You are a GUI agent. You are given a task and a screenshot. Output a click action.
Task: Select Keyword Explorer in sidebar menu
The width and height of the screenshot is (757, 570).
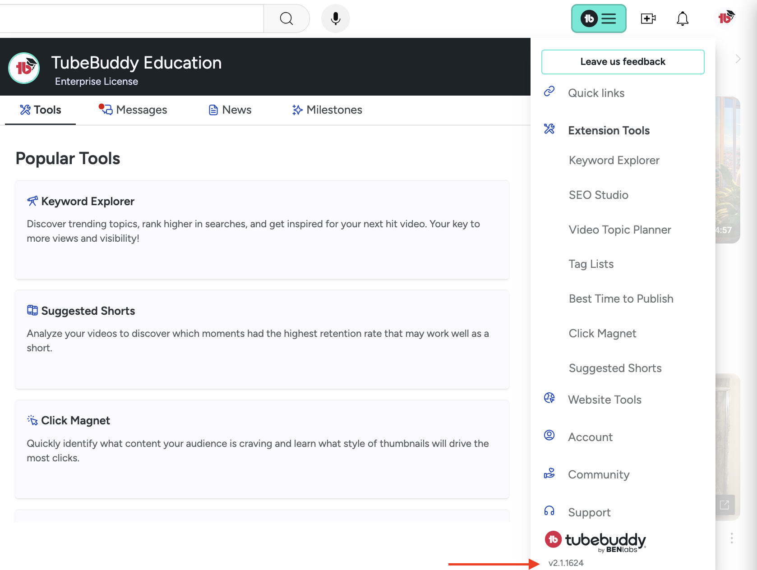[614, 160]
